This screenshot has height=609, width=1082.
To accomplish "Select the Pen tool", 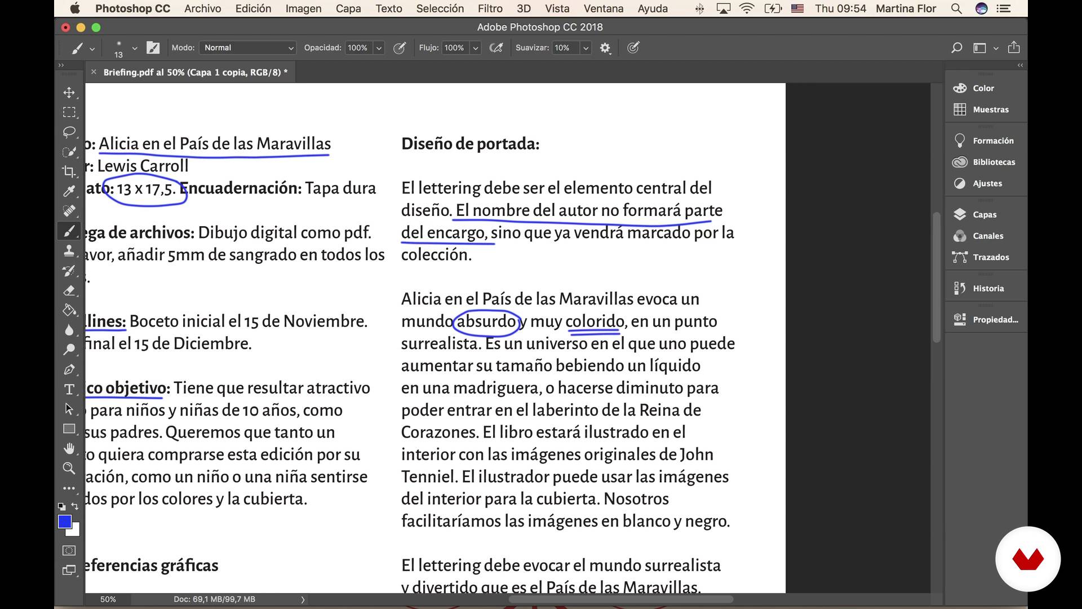I will 69,369.
